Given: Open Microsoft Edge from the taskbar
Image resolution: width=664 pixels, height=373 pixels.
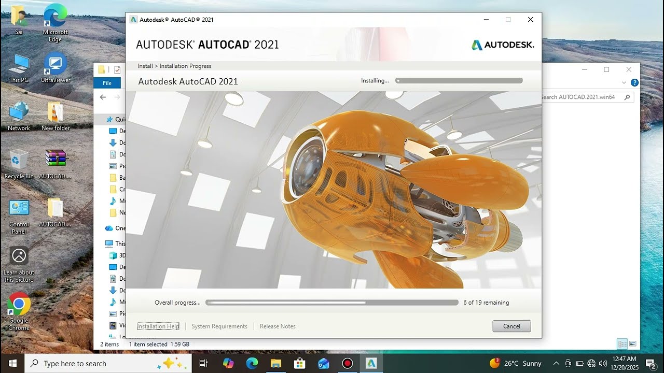Looking at the screenshot, I should tap(252, 363).
